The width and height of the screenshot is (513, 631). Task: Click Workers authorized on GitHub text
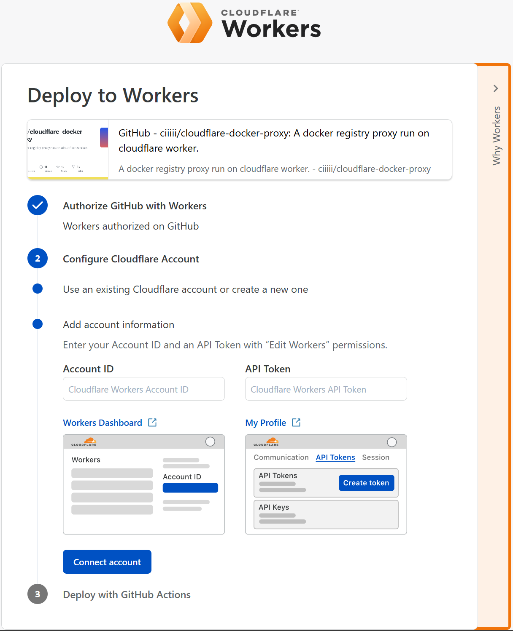click(131, 226)
